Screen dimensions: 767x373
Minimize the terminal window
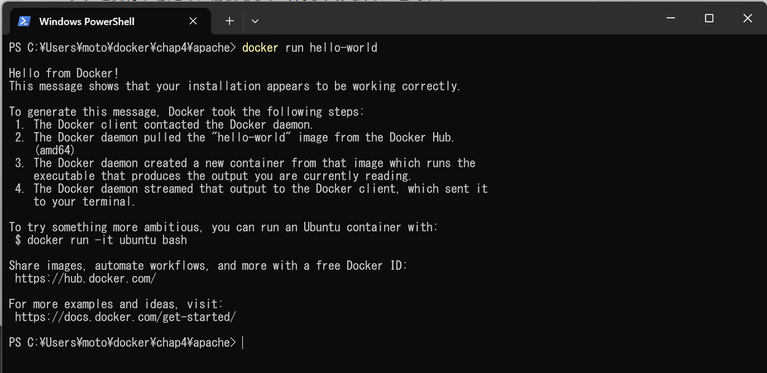[x=670, y=18]
